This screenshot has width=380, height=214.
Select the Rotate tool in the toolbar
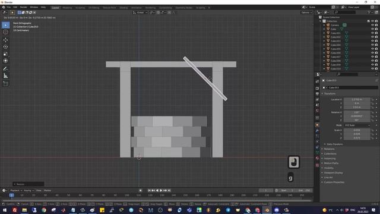pyautogui.click(x=5, y=47)
